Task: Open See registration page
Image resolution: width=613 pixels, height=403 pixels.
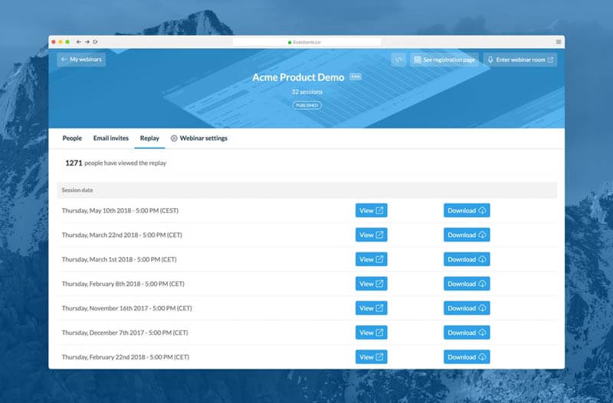Action: [444, 60]
